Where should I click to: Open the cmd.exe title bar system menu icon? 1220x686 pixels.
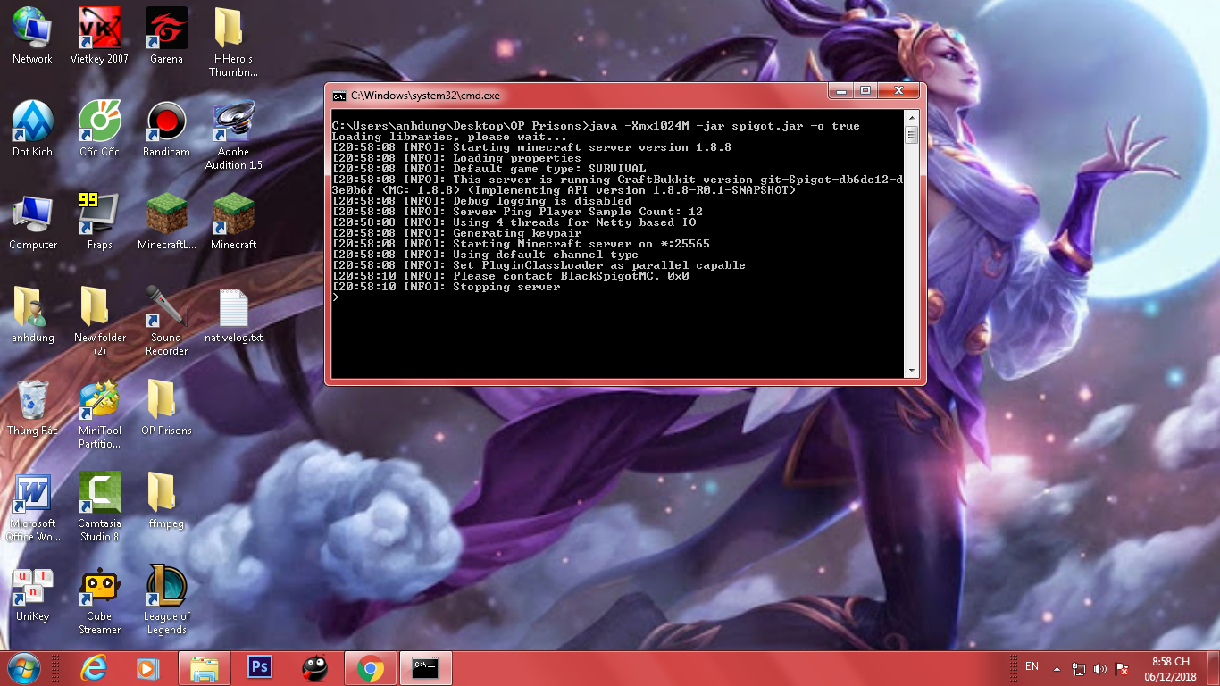pos(339,96)
